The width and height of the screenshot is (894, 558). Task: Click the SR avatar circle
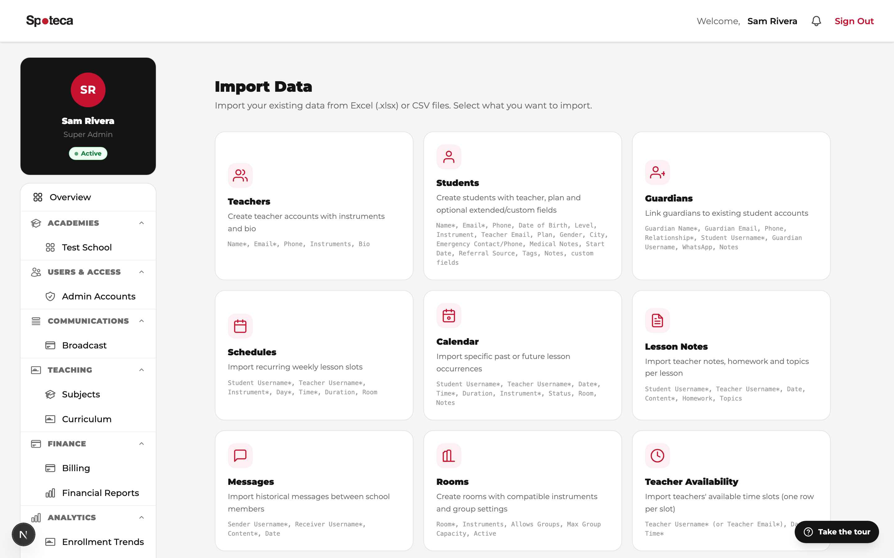pyautogui.click(x=88, y=90)
